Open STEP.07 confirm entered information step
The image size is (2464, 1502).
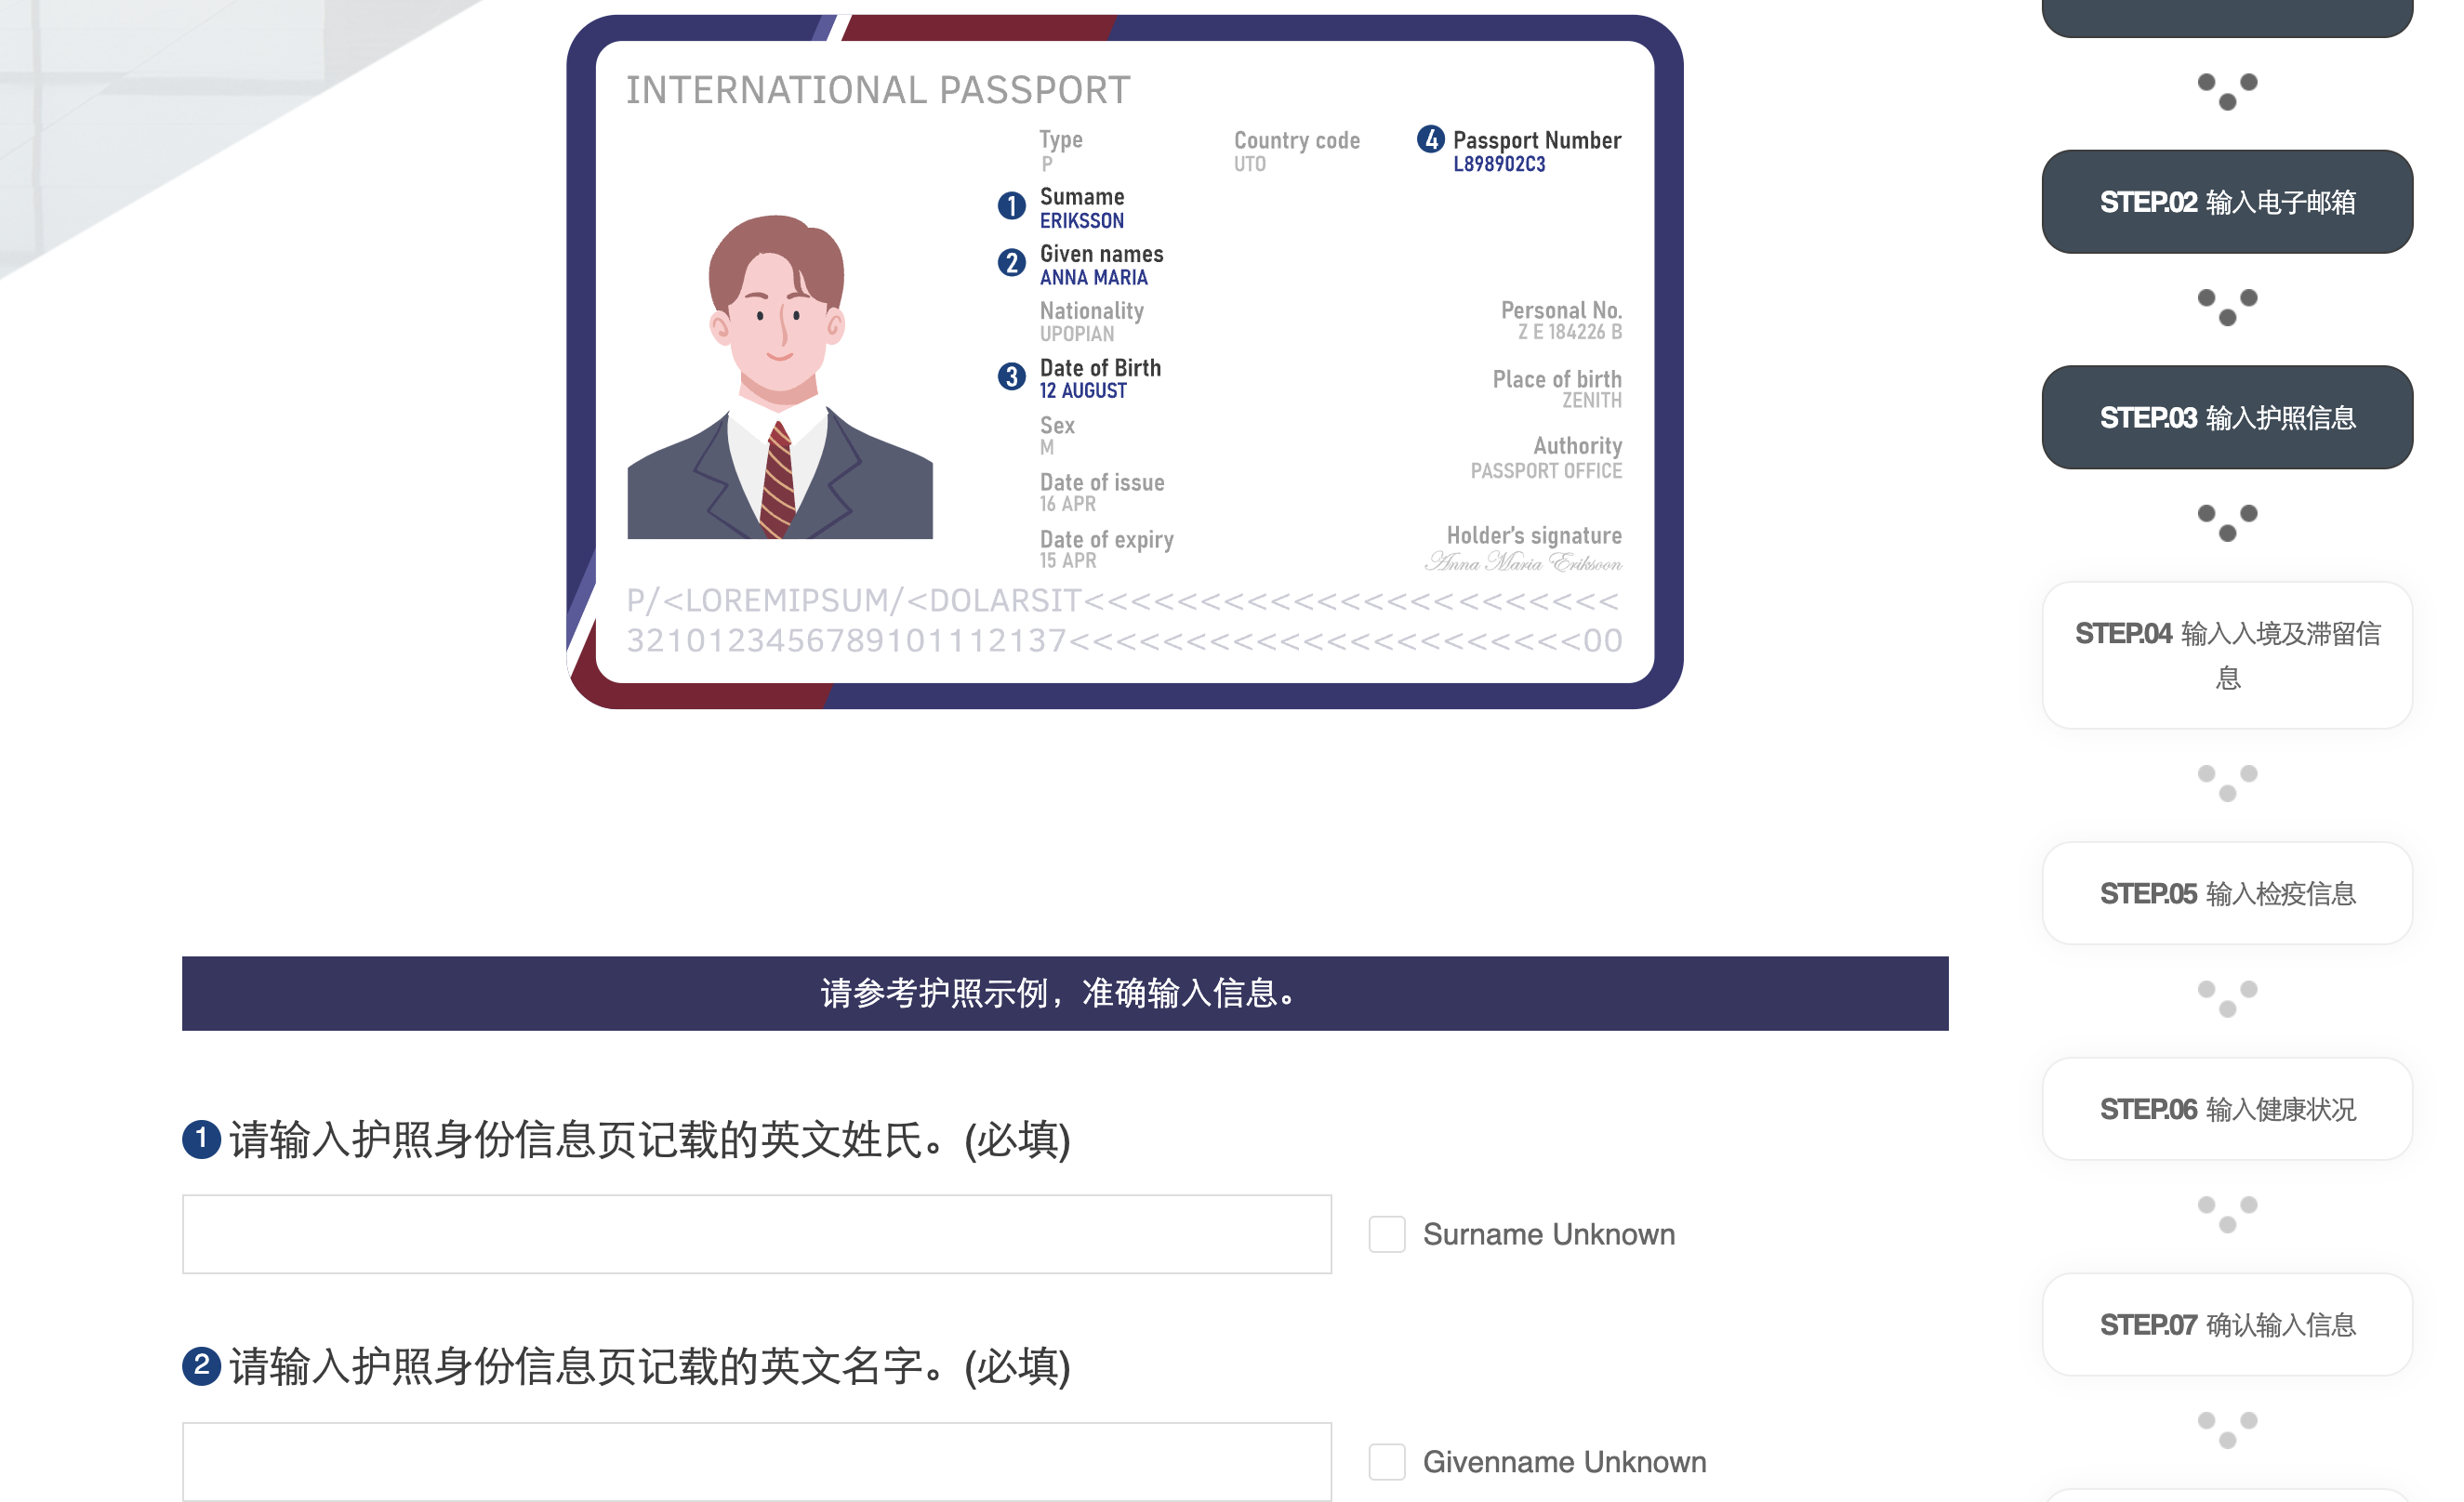[x=2226, y=1325]
